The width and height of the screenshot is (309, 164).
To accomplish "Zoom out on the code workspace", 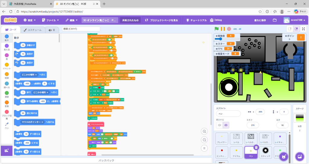I will click(x=205, y=140).
